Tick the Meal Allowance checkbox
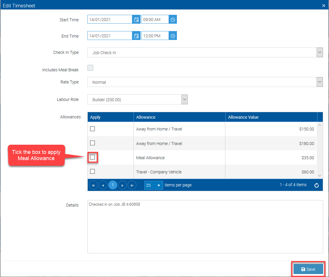The width and height of the screenshot is (329, 277). click(x=92, y=157)
